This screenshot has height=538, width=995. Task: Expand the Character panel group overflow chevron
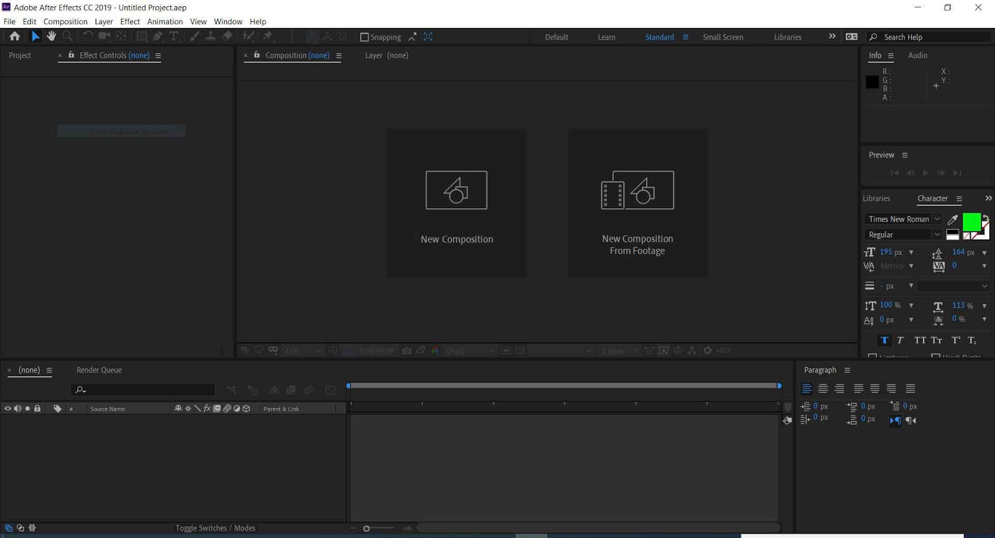[x=988, y=198]
